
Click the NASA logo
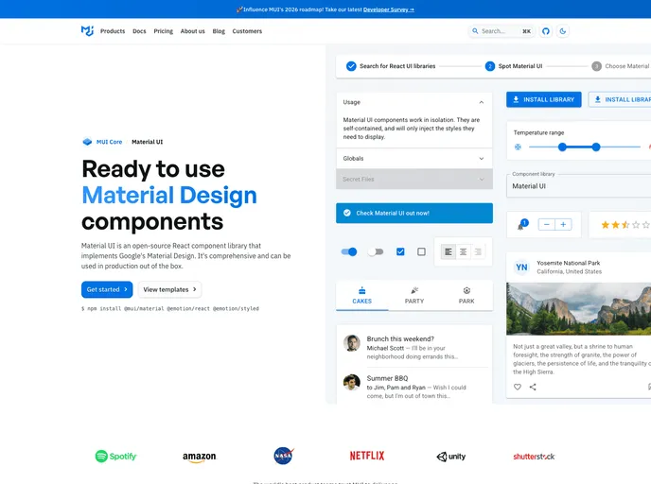[x=284, y=456]
